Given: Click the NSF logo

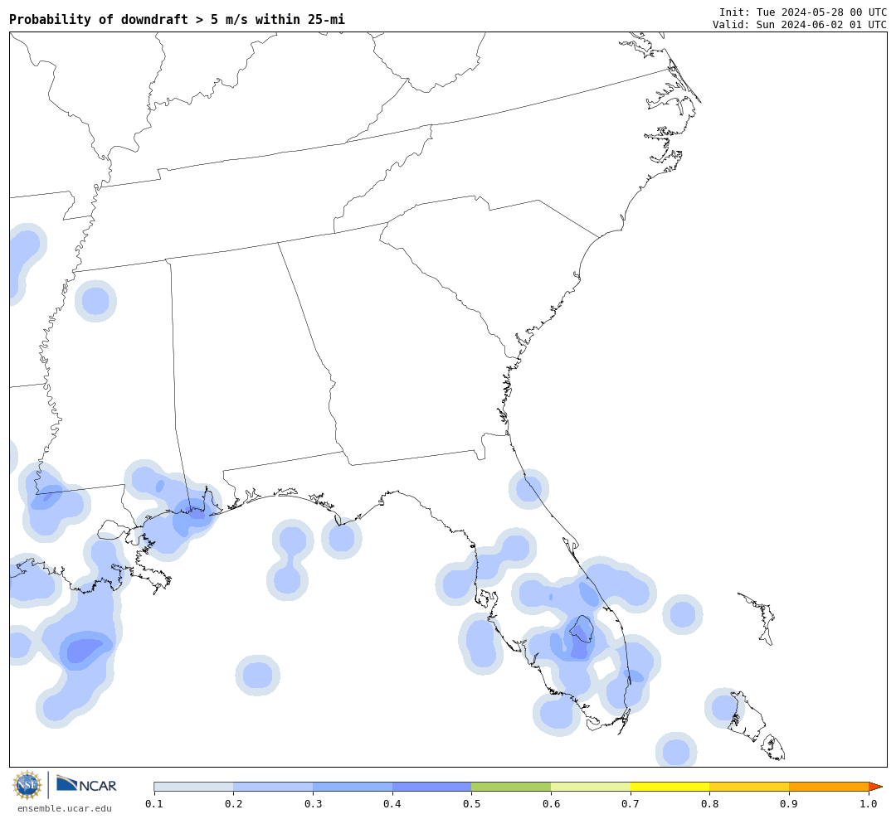Looking at the screenshot, I should point(27,785).
